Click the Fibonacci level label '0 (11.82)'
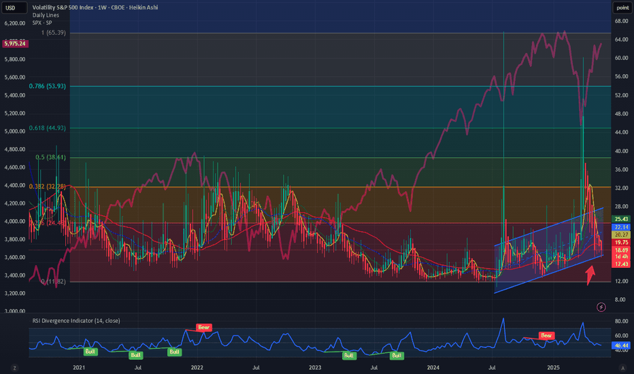This screenshot has height=374, width=634. pos(53,281)
